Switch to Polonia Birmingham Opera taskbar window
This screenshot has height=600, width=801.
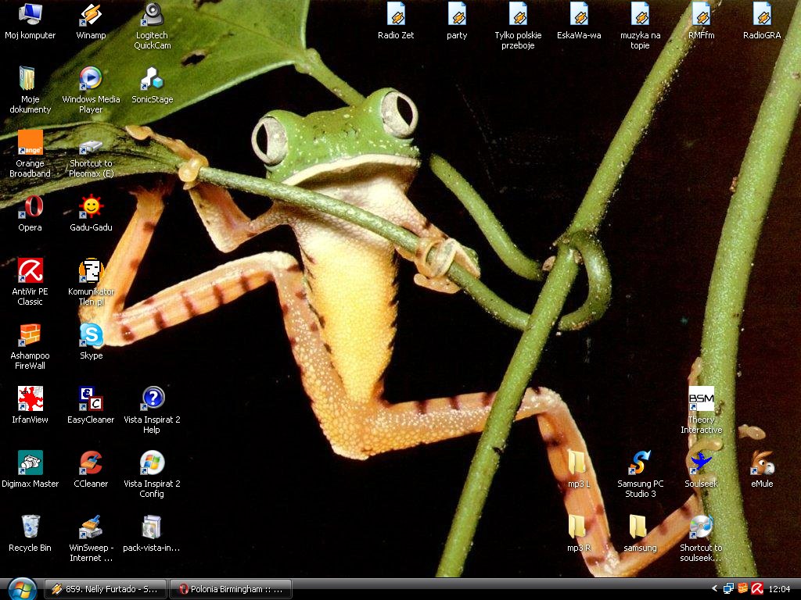tap(231, 589)
